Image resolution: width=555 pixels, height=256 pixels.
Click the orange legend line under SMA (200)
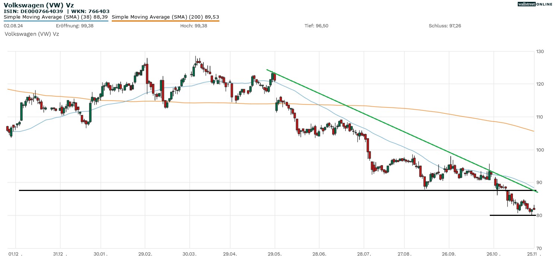click(x=165, y=21)
